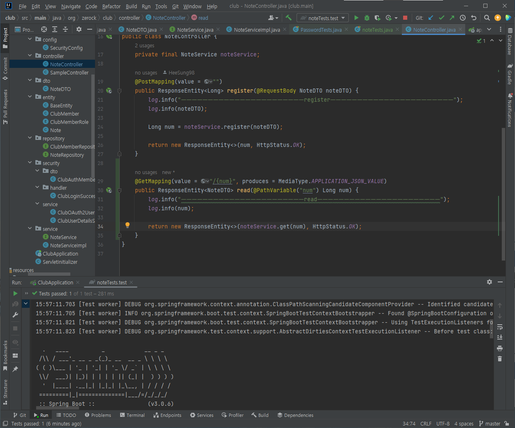This screenshot has height=428, width=515.
Task: Expand all nodes in Project panel
Action: point(55,29)
